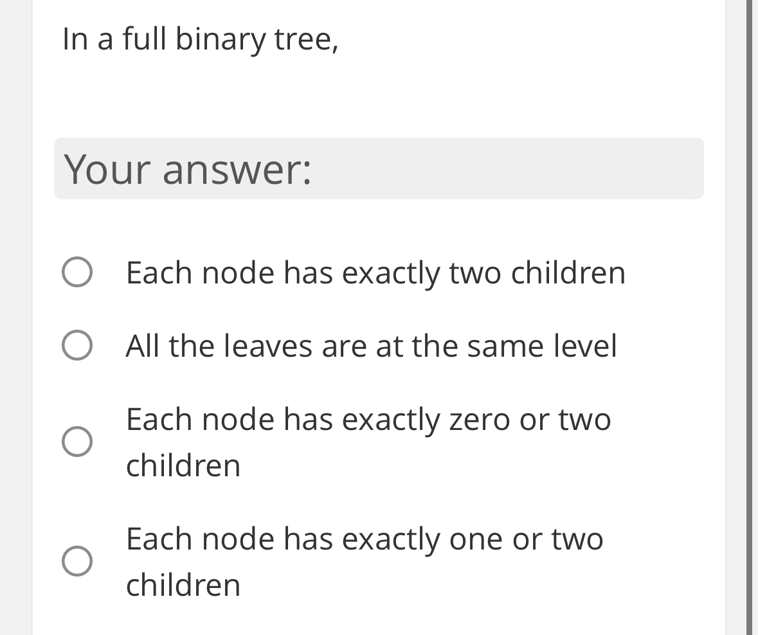Select radio button for 'exactly zero or two children'

coord(76,442)
